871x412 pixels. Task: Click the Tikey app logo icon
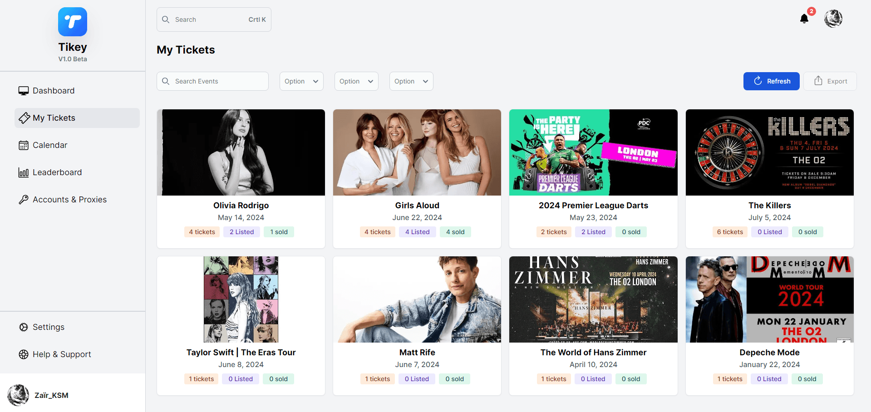[73, 22]
